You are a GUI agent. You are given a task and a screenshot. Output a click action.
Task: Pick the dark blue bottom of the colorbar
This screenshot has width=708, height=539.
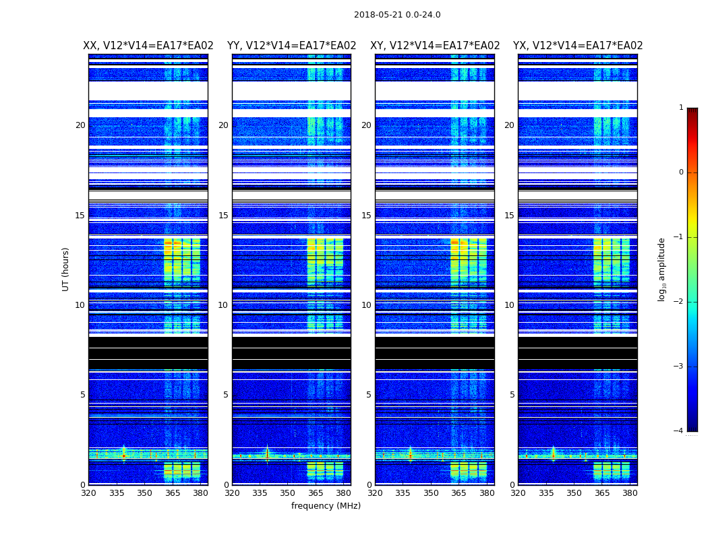coord(692,426)
